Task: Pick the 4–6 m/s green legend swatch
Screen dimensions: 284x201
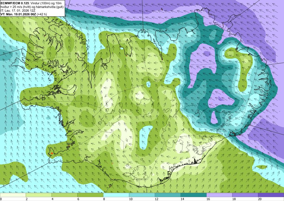Action: pos(64,195)
